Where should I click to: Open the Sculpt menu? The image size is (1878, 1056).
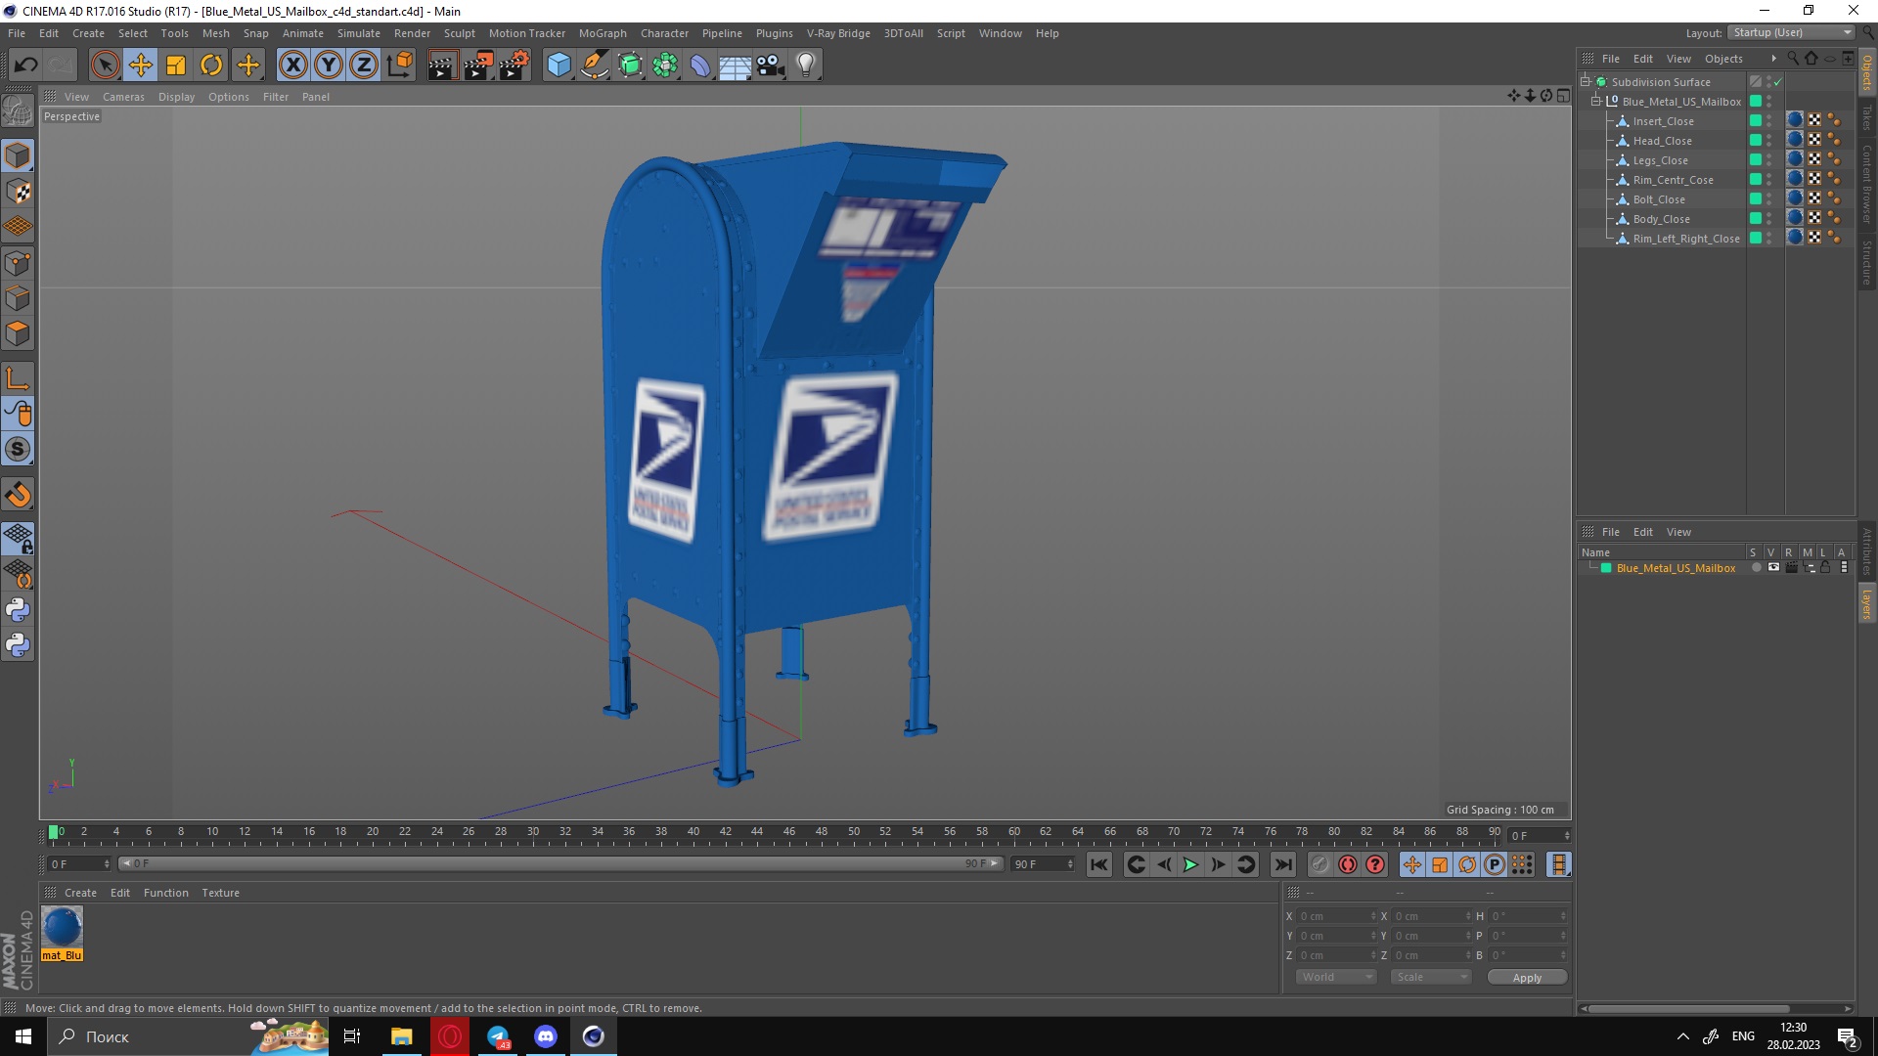[459, 33]
